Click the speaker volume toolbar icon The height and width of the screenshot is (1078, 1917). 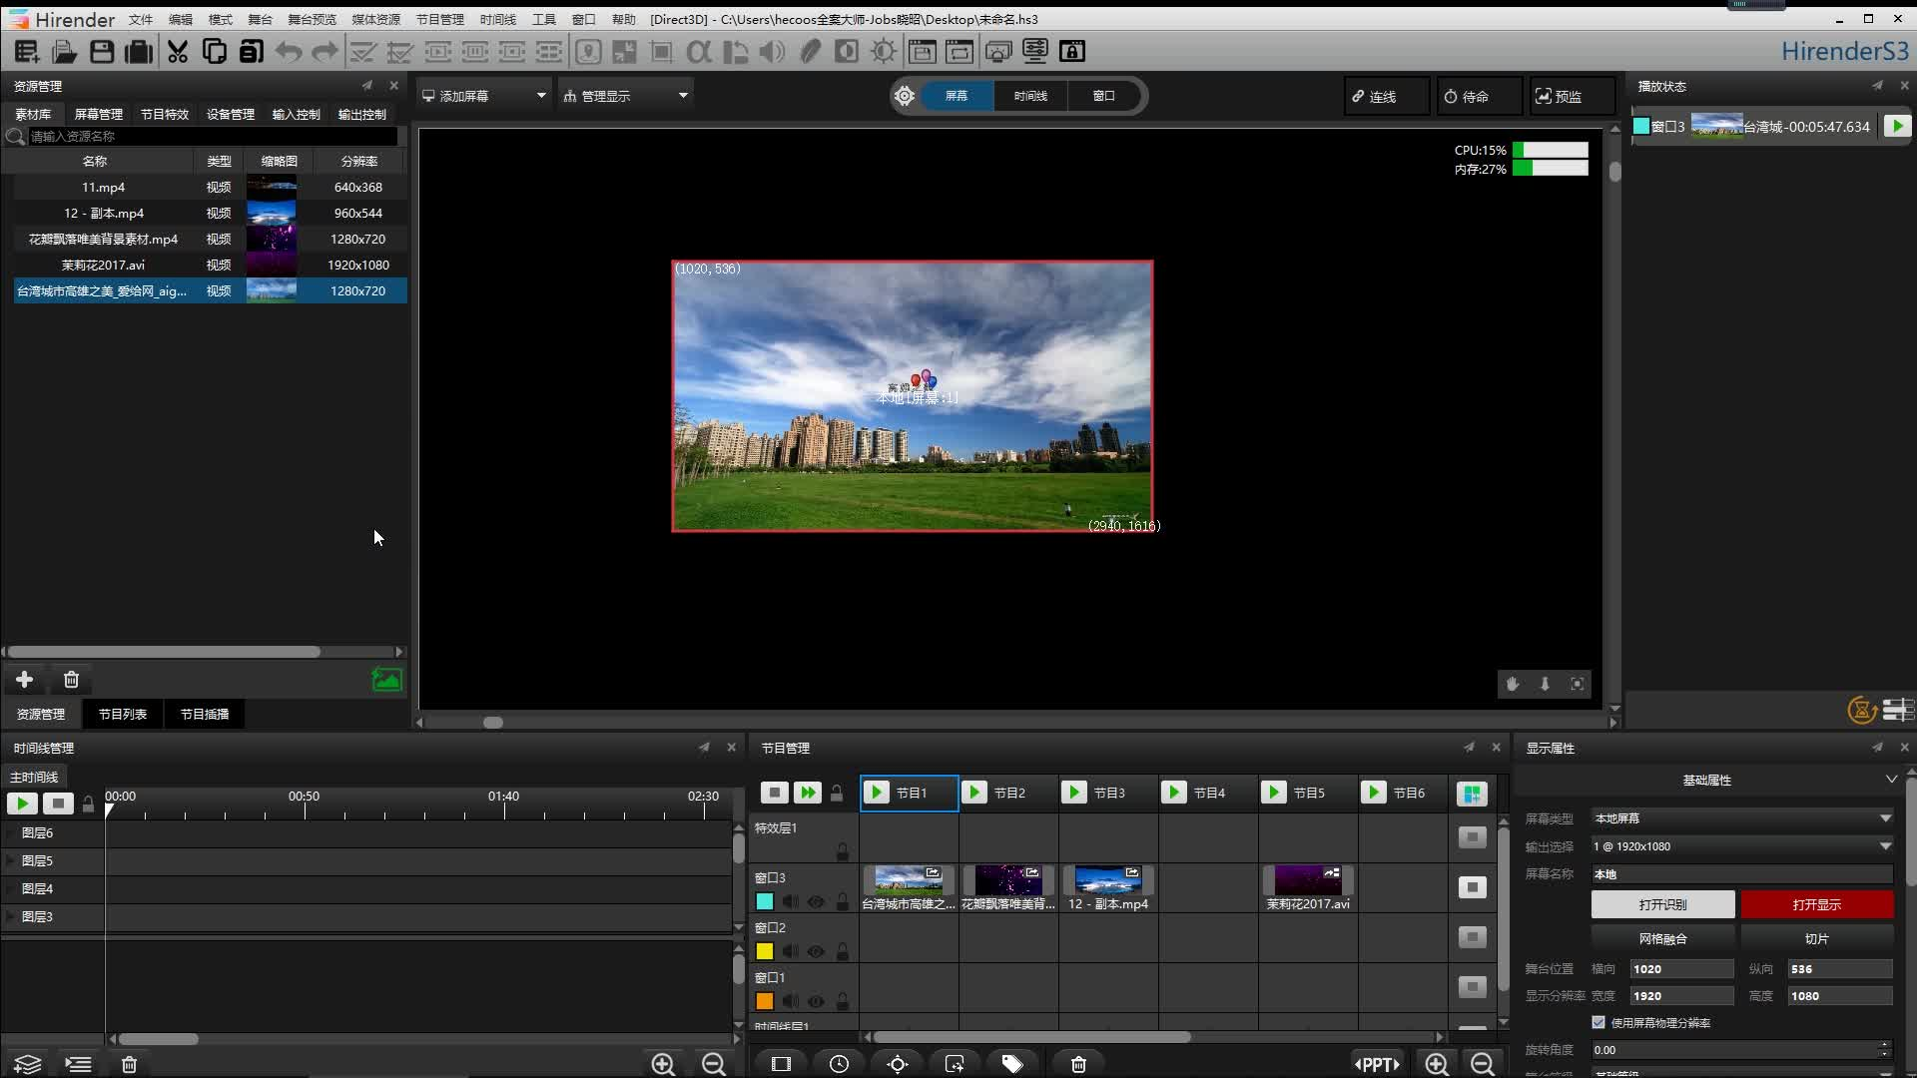coord(772,52)
